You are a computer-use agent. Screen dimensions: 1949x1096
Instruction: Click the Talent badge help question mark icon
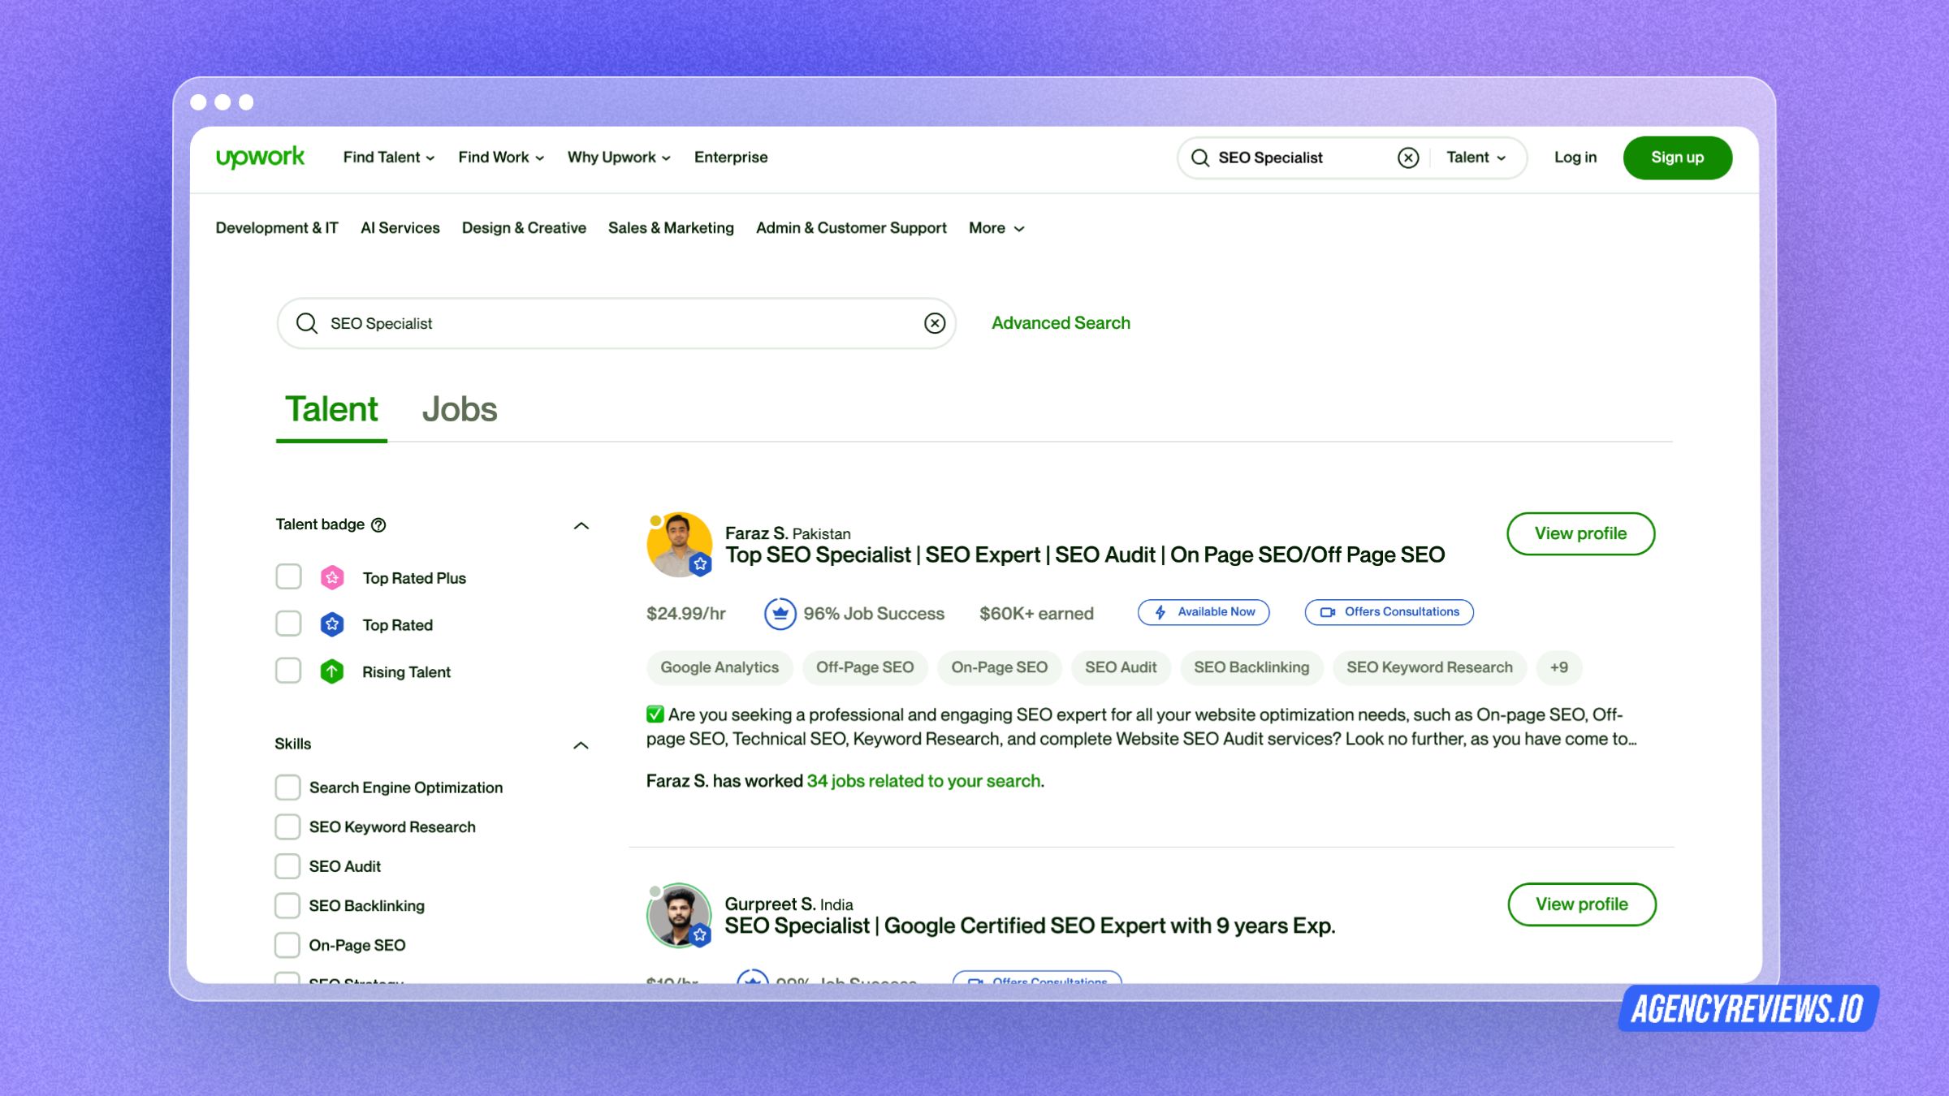coord(378,524)
